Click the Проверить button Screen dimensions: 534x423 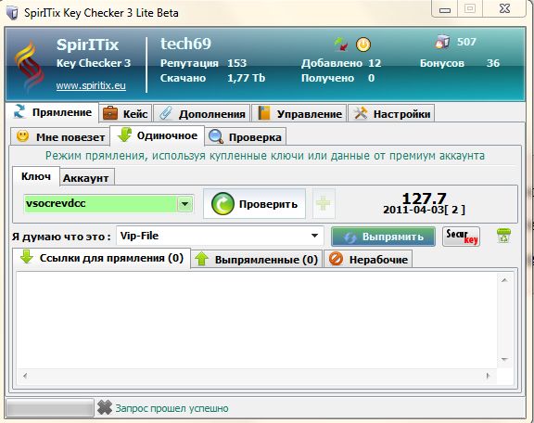click(254, 204)
